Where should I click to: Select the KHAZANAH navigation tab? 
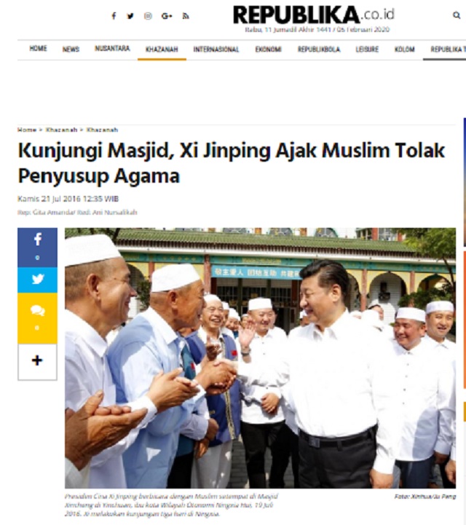(162, 50)
